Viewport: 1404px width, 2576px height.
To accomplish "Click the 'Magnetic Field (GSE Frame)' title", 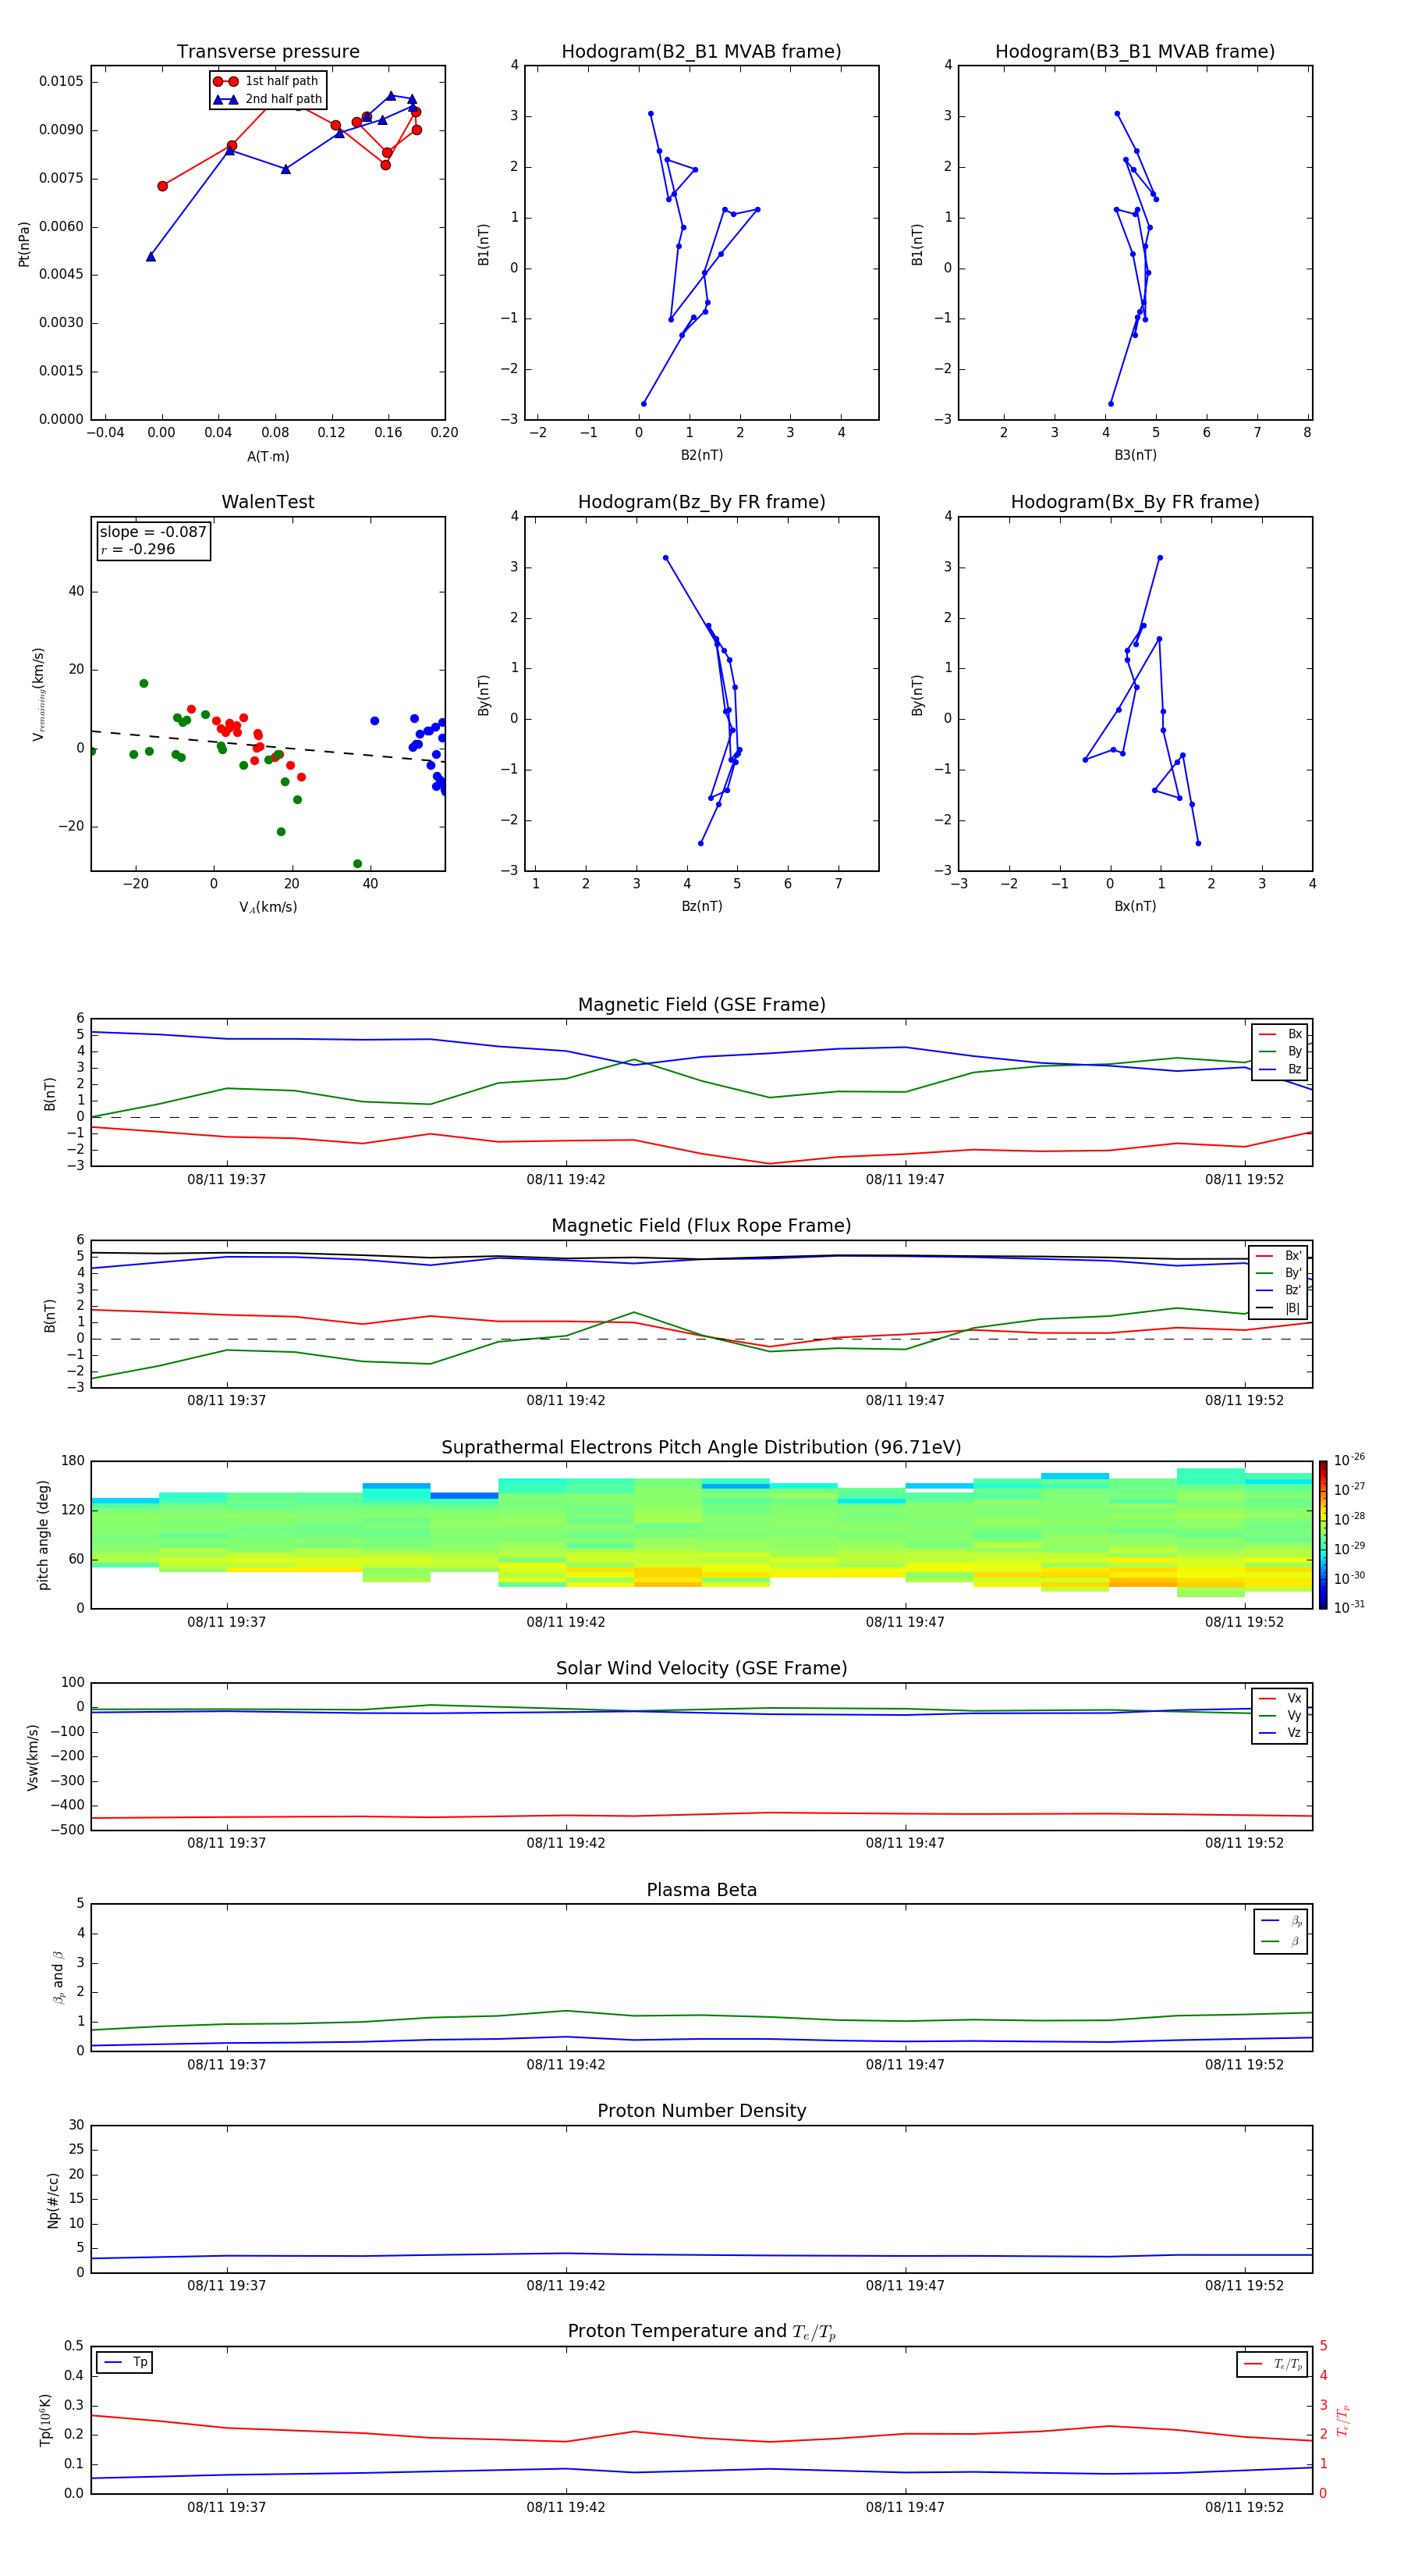I will [701, 1005].
